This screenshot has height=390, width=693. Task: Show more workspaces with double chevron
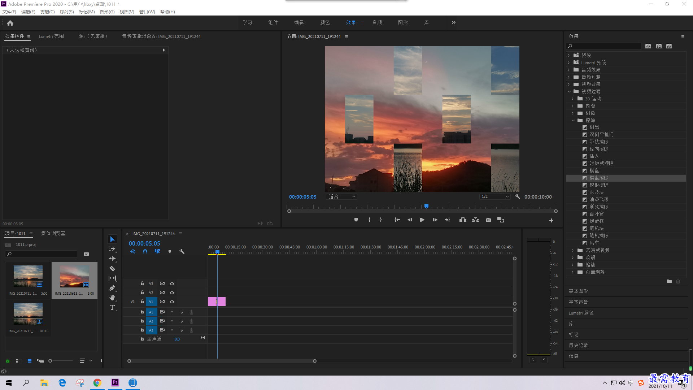[454, 22]
